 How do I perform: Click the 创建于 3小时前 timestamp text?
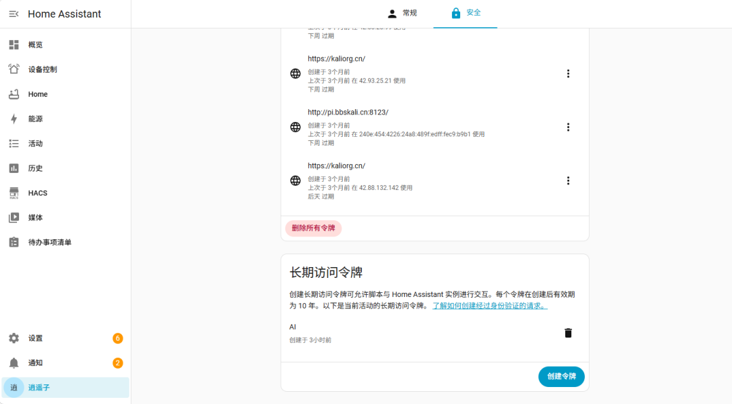pyautogui.click(x=310, y=340)
